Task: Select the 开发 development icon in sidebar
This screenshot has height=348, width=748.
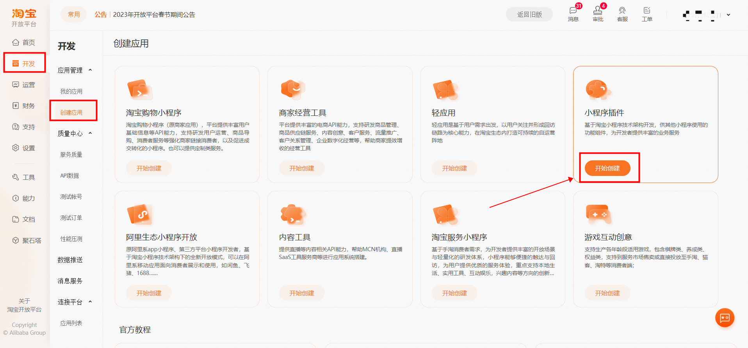Action: (16, 64)
